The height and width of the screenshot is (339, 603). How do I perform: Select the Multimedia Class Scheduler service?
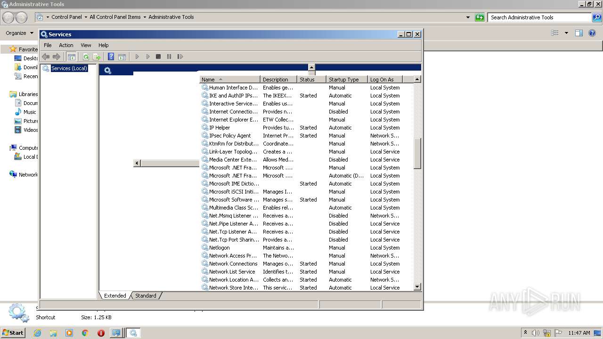point(306,208)
